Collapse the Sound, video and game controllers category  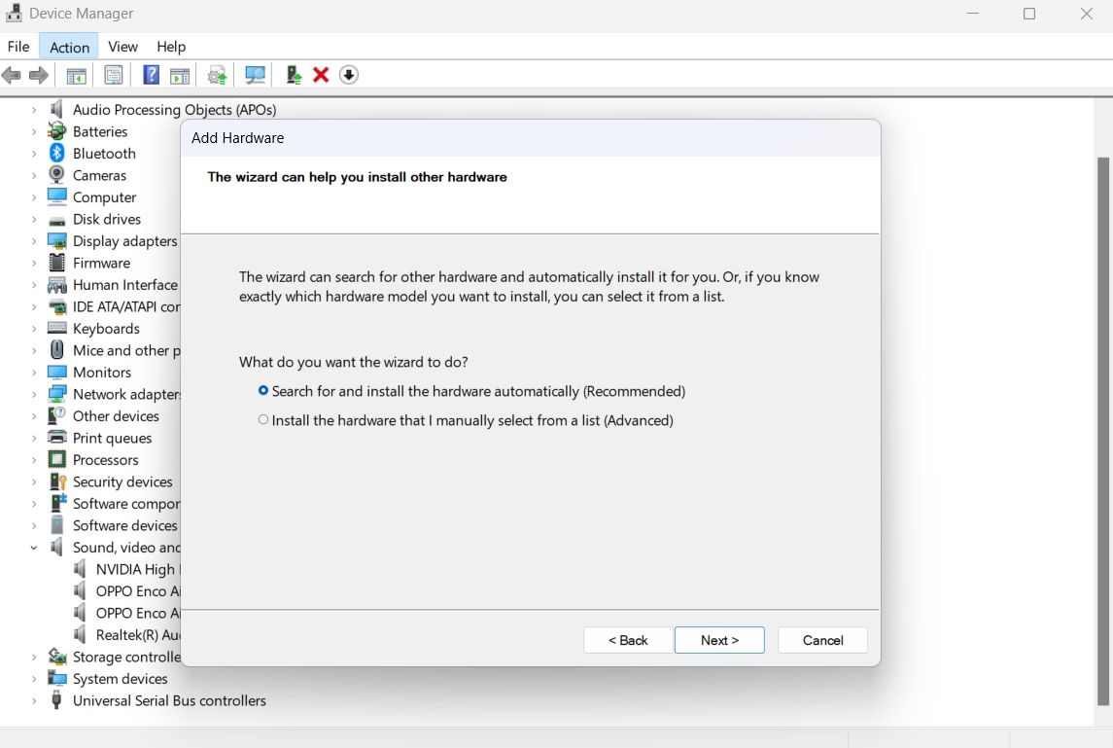pyautogui.click(x=32, y=547)
